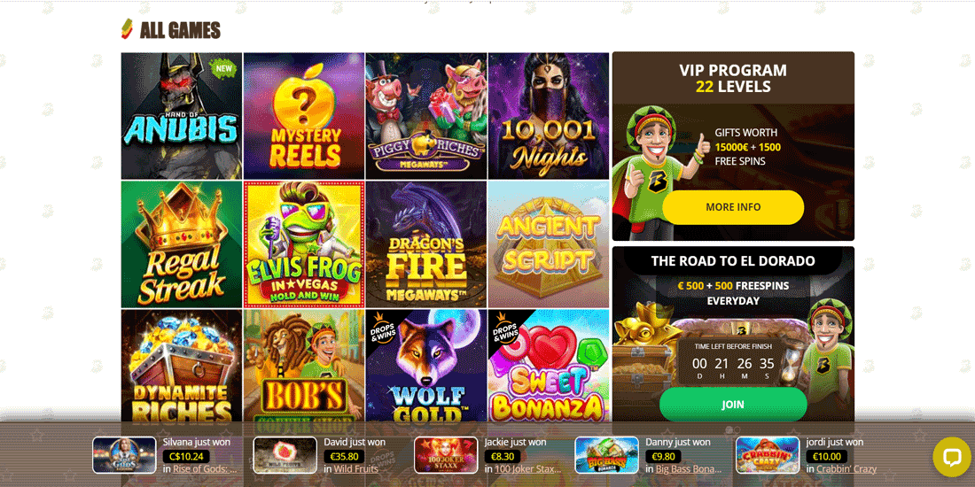Open the Hand of Anubis game
The width and height of the screenshot is (975, 487).
point(182,116)
